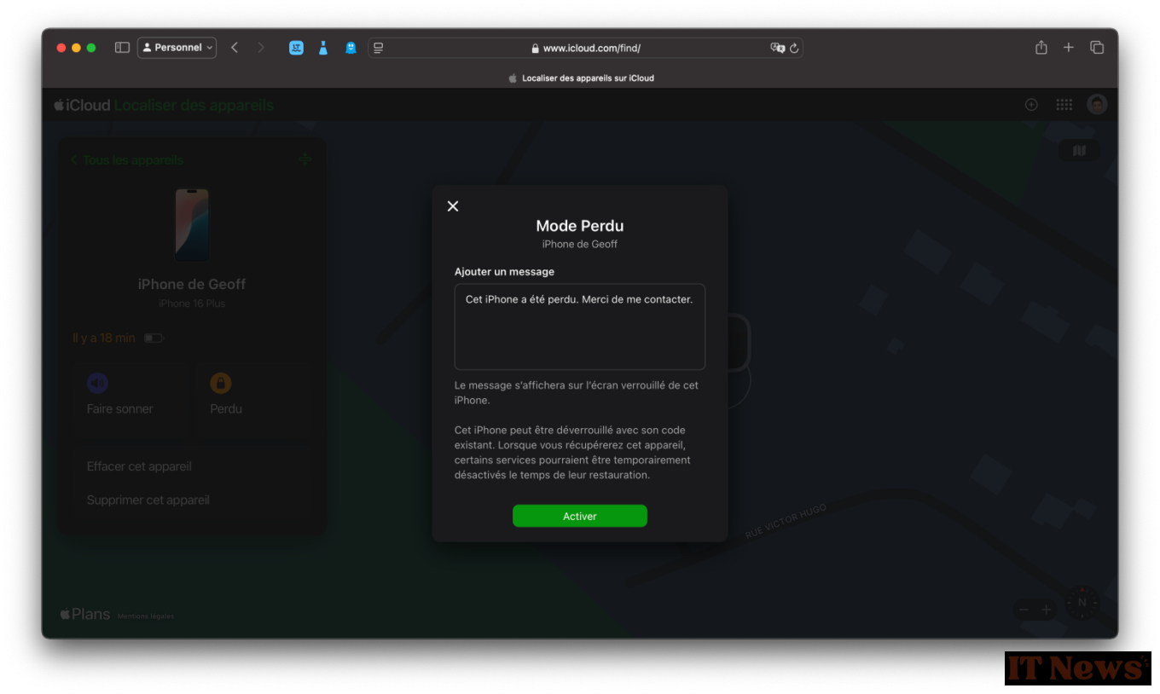Click the battery level icon
Screen dimensions: 1160x694
tap(154, 338)
